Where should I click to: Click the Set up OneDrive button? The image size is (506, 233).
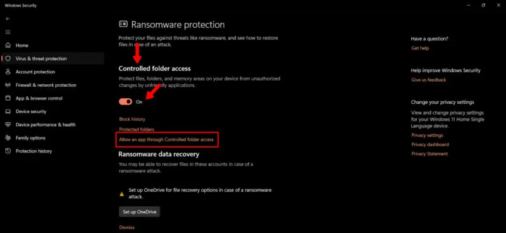(x=139, y=212)
